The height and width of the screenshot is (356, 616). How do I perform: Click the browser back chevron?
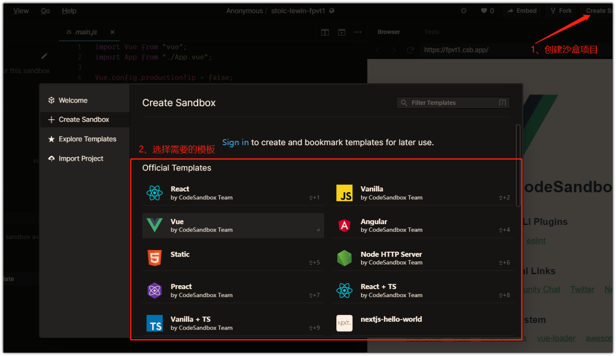pyautogui.click(x=377, y=50)
